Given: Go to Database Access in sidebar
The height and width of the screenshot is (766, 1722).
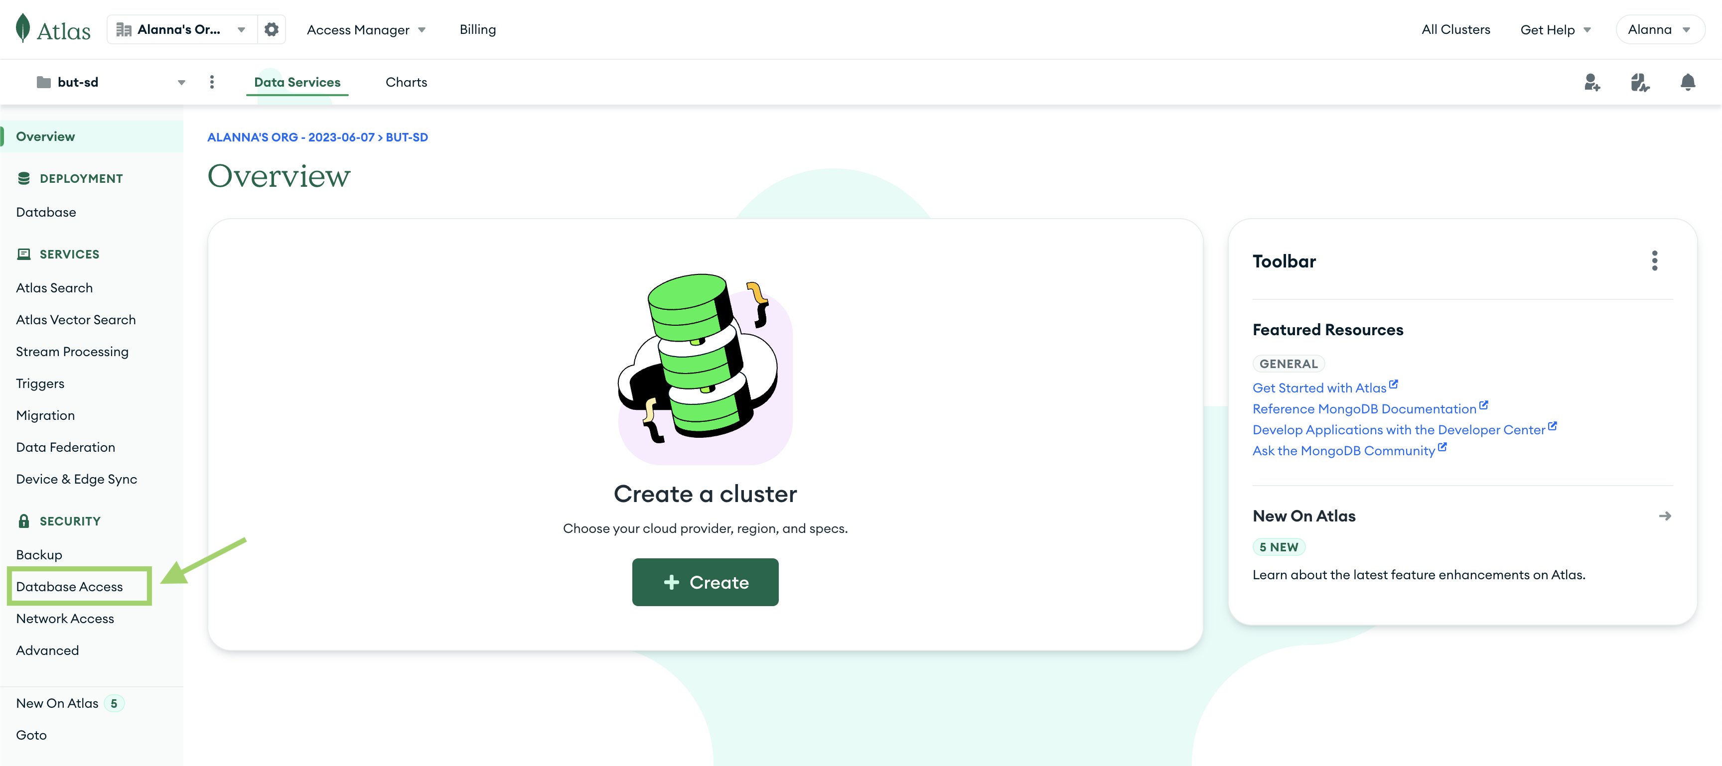Looking at the screenshot, I should click(70, 587).
